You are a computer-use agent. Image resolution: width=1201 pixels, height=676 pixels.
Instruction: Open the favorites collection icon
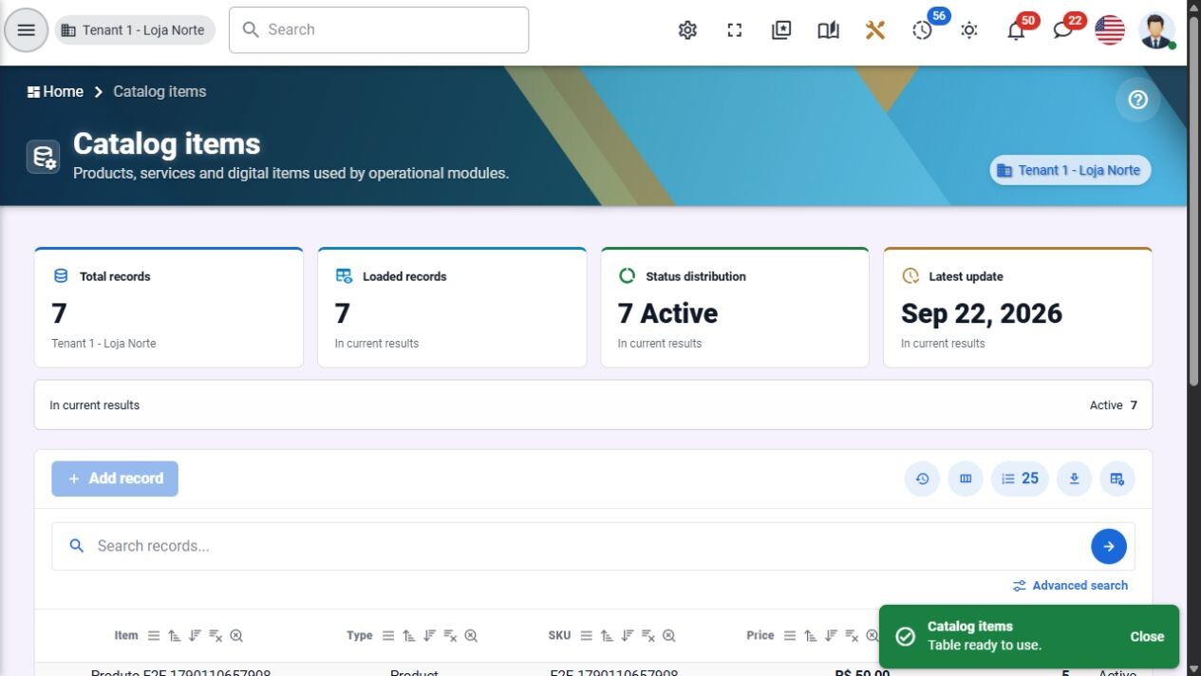coord(781,30)
